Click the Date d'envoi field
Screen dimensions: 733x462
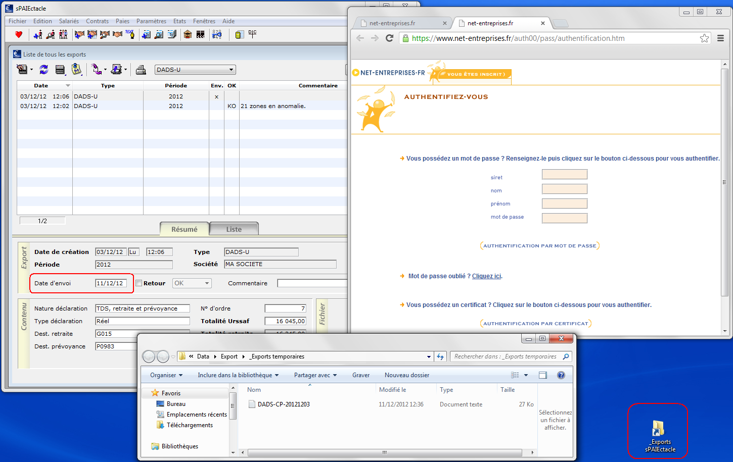click(x=111, y=283)
